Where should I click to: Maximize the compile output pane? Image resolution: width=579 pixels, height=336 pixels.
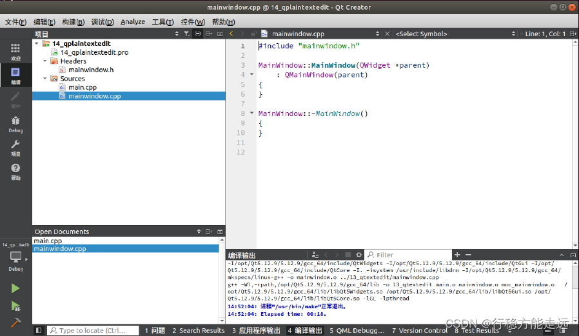[x=573, y=255]
